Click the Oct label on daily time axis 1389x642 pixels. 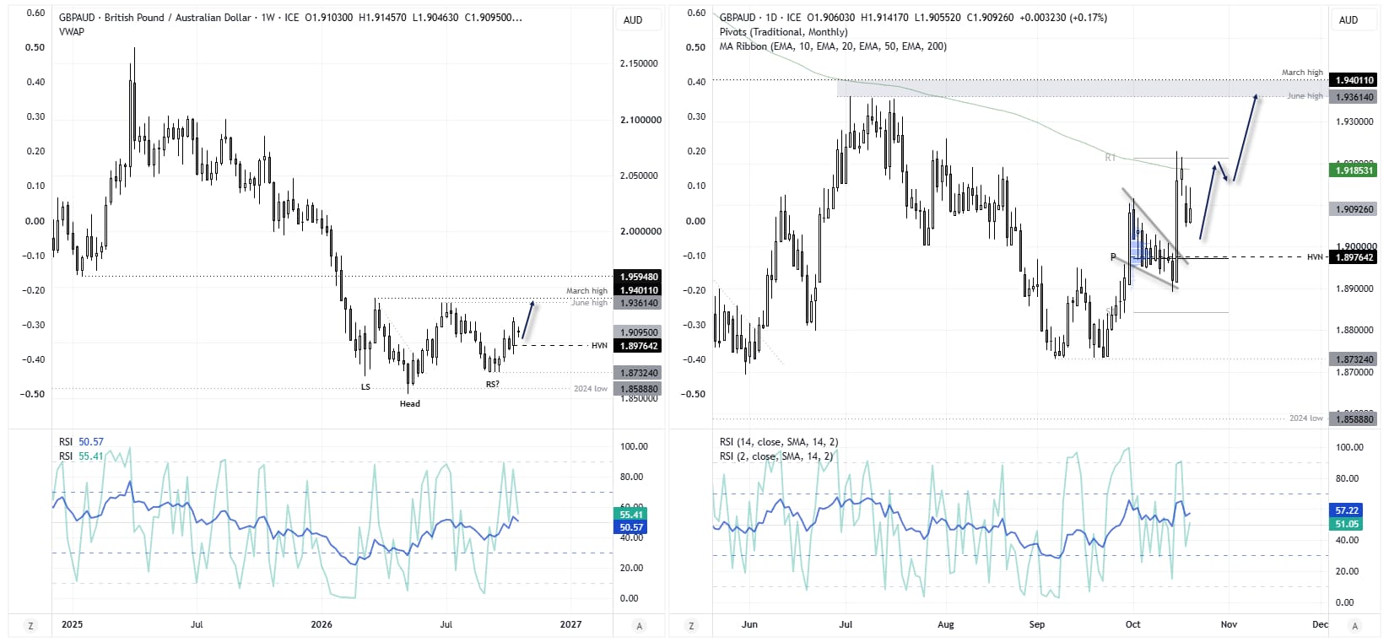(1133, 625)
